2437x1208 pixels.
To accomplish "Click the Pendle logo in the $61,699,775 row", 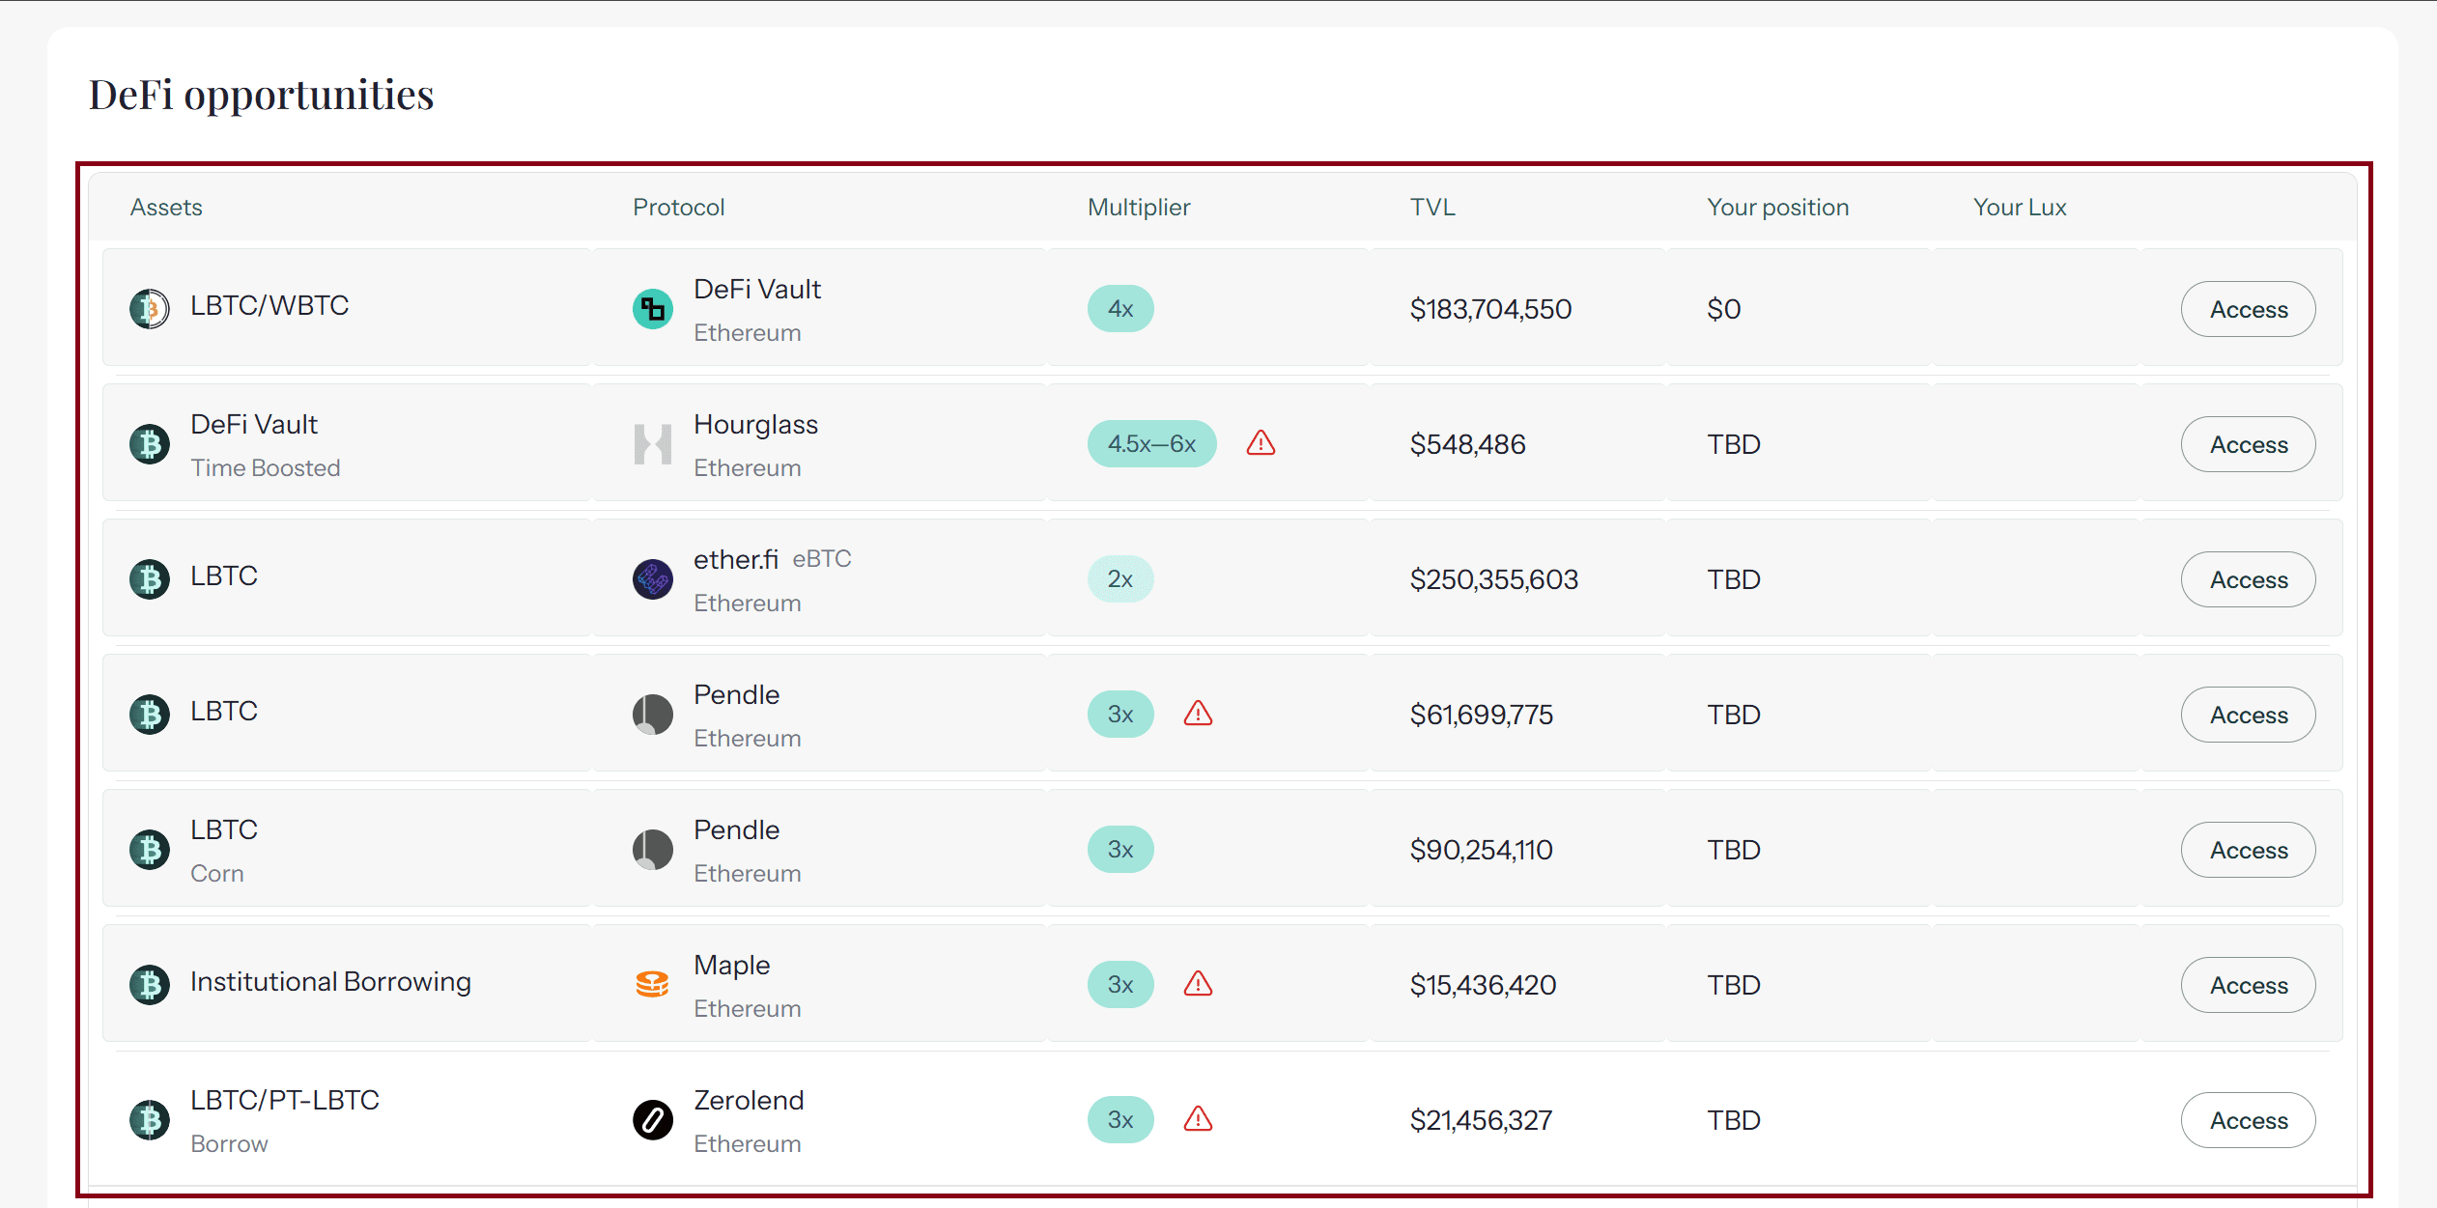I will 653,715.
